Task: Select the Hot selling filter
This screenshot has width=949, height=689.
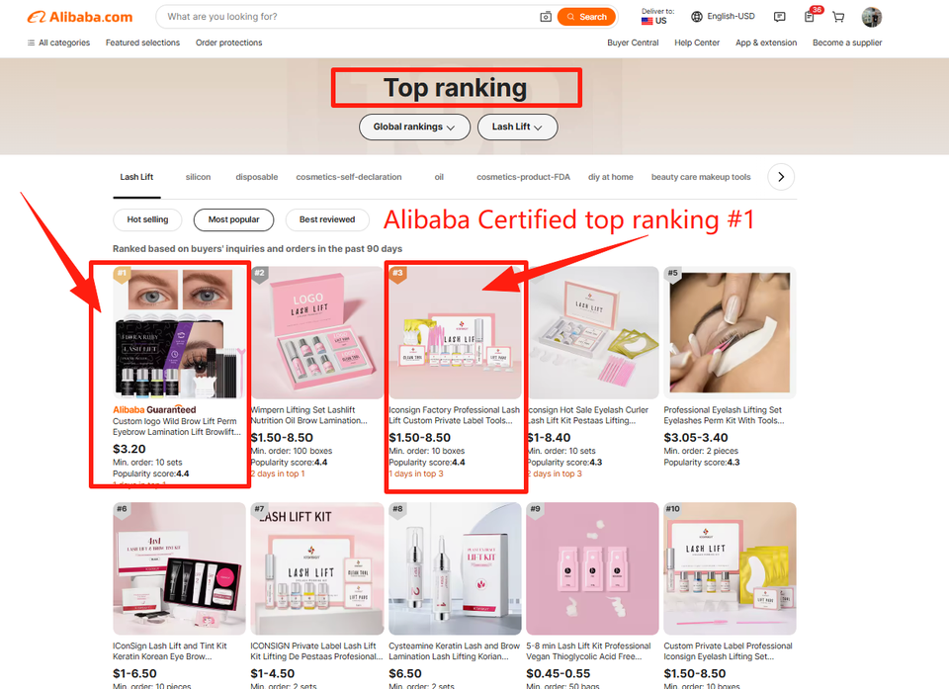Action: [147, 219]
